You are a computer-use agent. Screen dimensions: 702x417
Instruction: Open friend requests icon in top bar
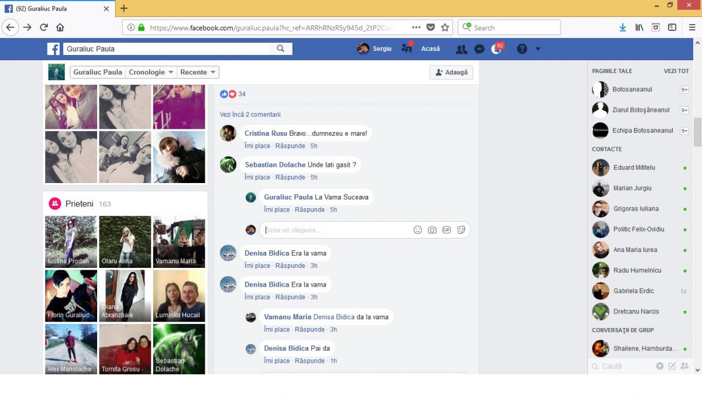(x=462, y=49)
